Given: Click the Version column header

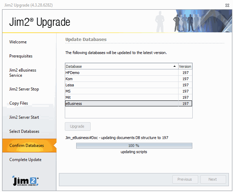Looking at the screenshot, I should pyautogui.click(x=185, y=66).
